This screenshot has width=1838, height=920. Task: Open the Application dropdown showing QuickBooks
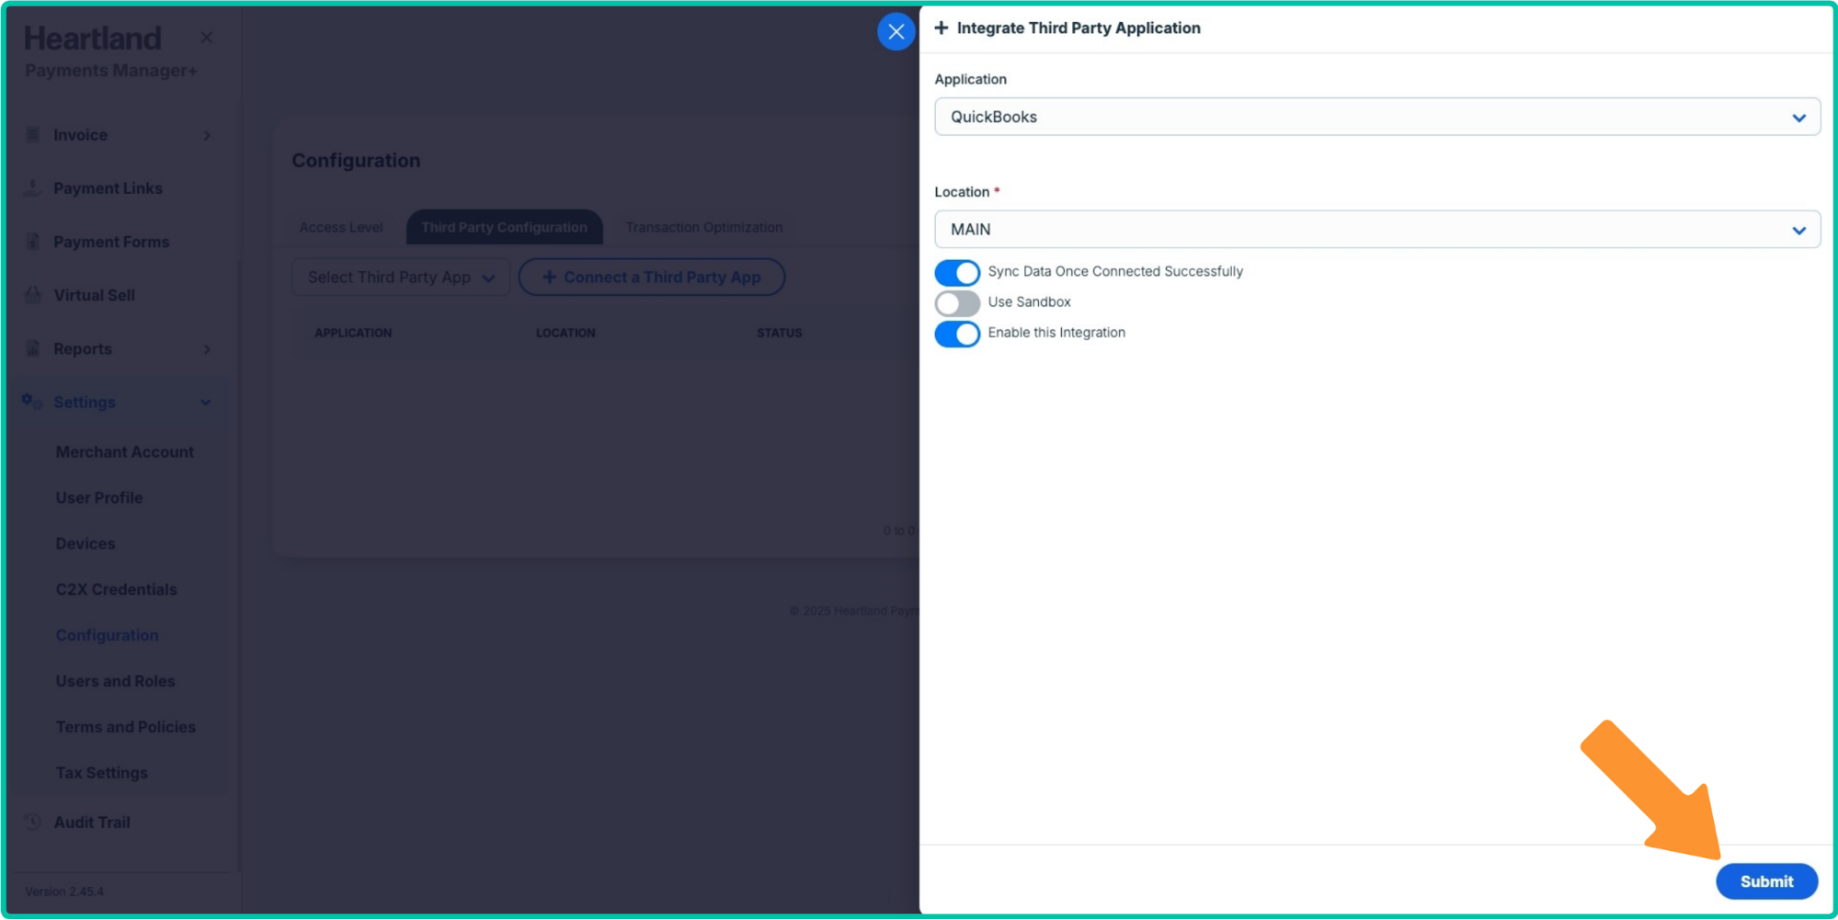[x=1376, y=117]
